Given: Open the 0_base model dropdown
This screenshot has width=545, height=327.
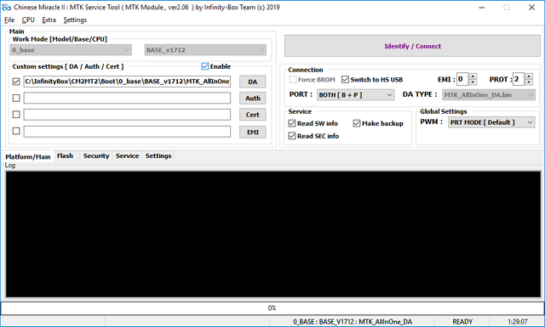Looking at the screenshot, I should pyautogui.click(x=71, y=50).
